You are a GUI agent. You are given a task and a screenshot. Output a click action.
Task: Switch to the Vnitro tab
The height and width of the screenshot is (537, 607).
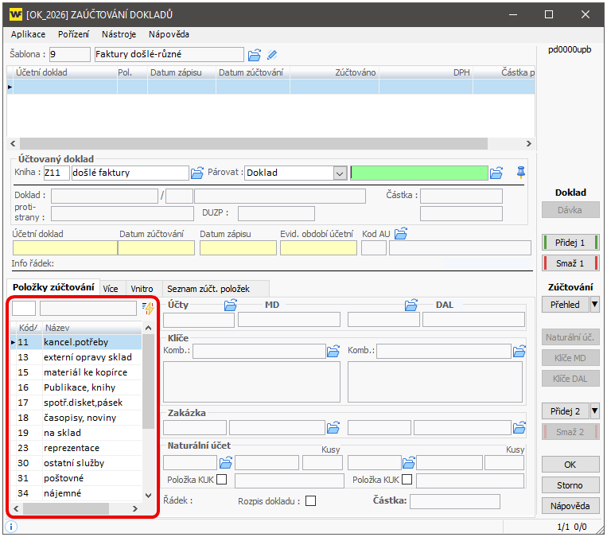(x=142, y=289)
